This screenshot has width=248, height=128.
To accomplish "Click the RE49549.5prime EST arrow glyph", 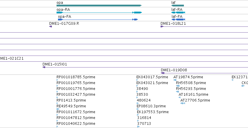I will tap(58, 109).
